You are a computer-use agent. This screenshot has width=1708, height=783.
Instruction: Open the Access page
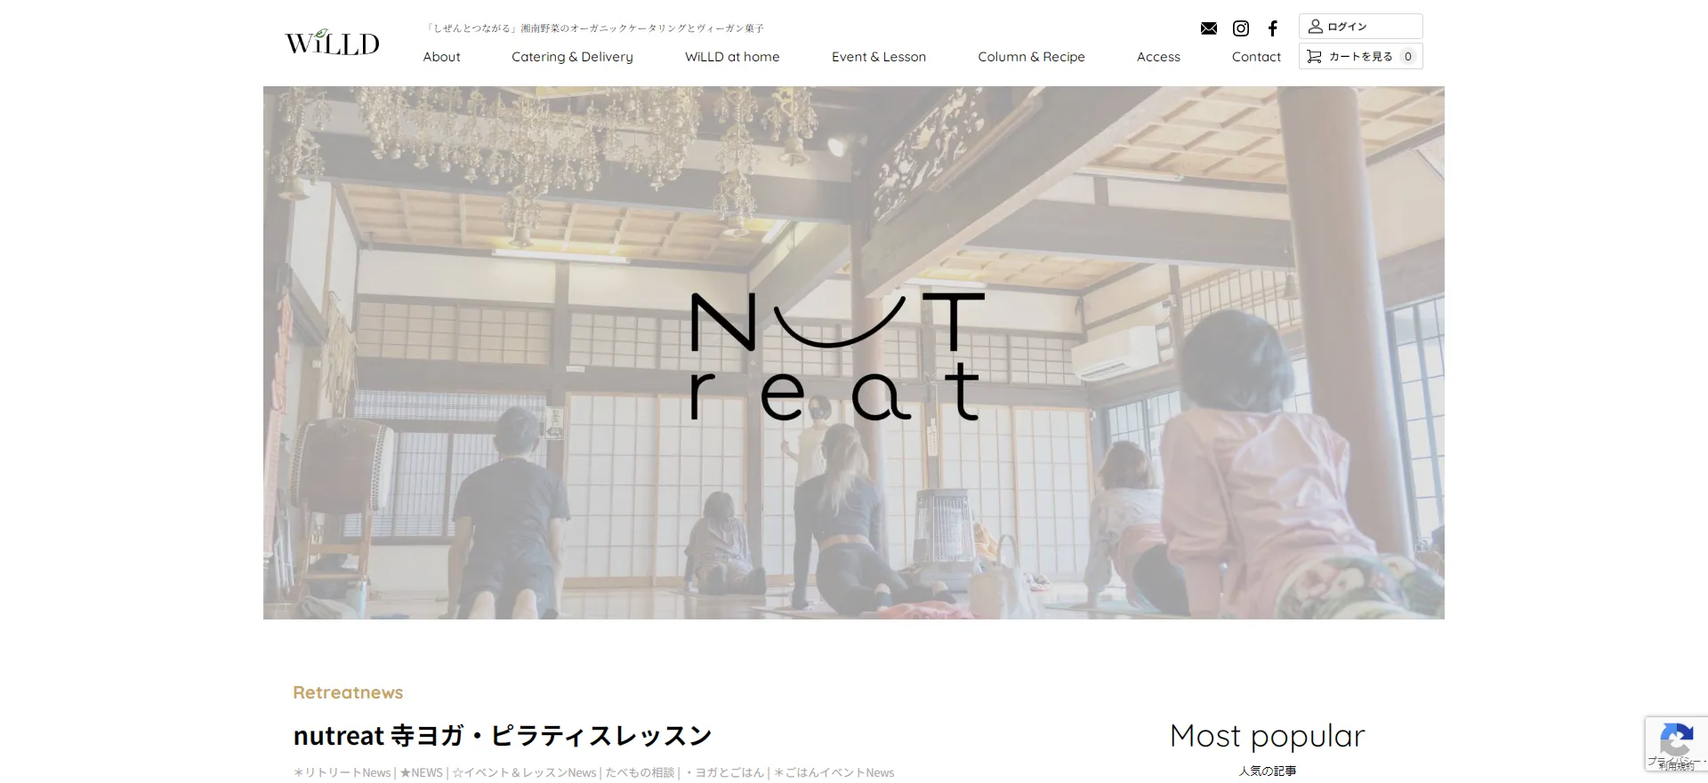point(1158,57)
